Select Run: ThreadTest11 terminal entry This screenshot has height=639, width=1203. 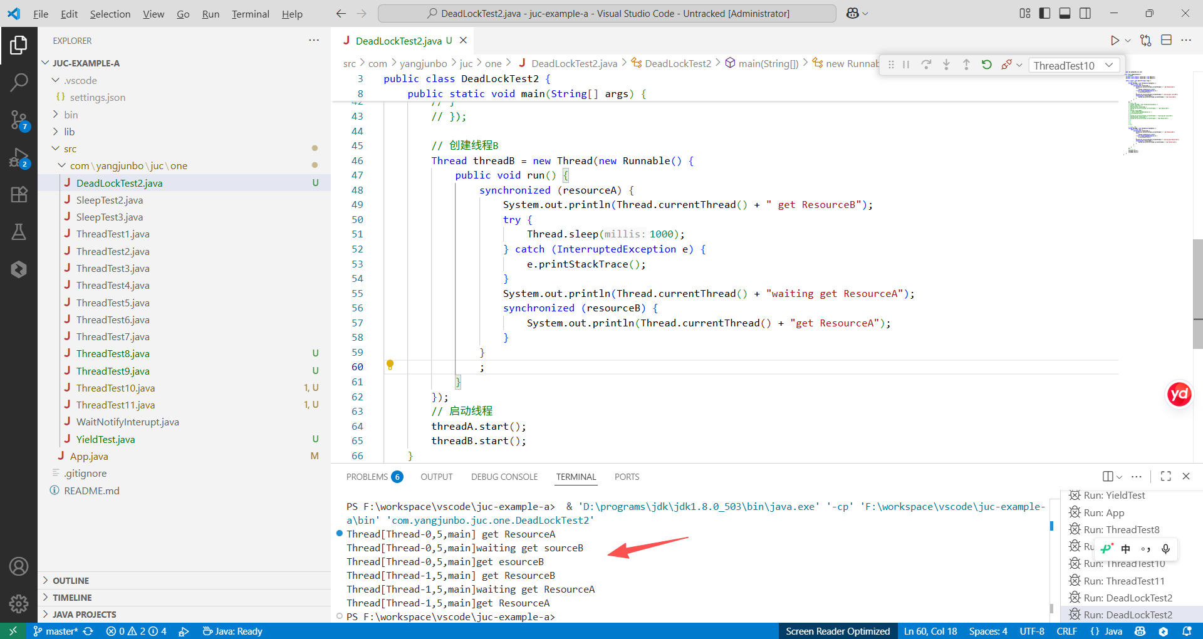[x=1124, y=581]
